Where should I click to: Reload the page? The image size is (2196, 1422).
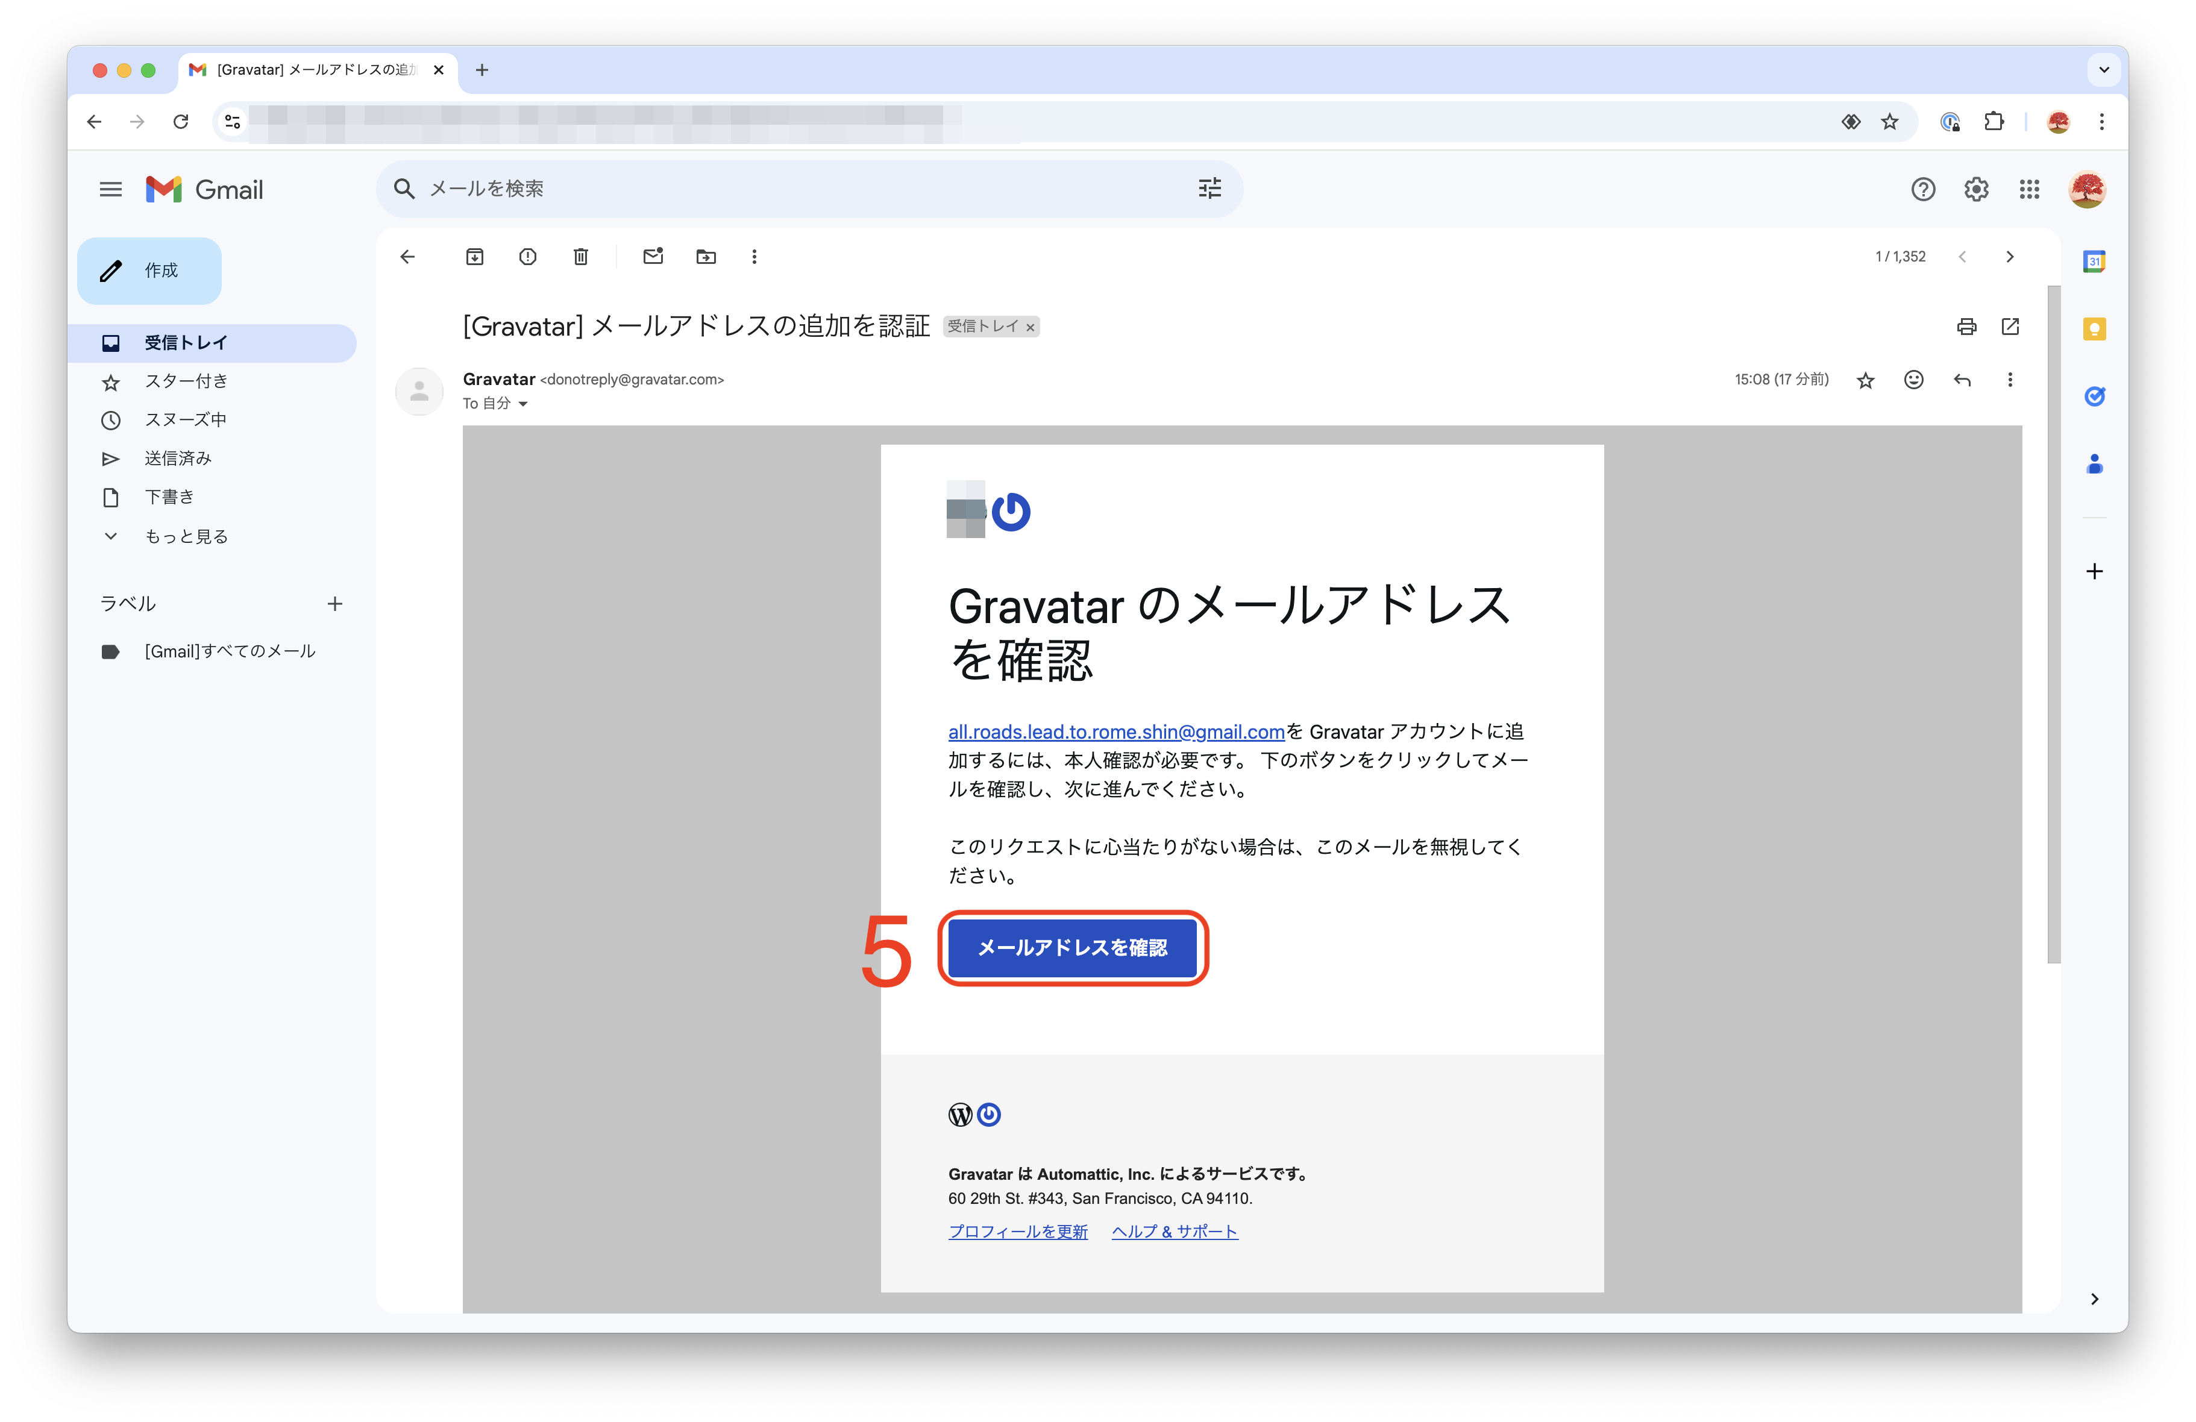(181, 122)
